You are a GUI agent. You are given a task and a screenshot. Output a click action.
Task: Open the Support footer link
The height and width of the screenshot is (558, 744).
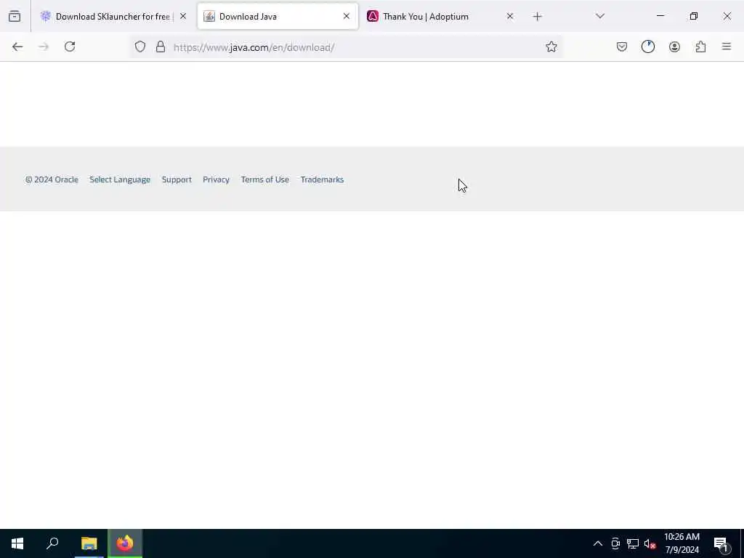pos(177,180)
